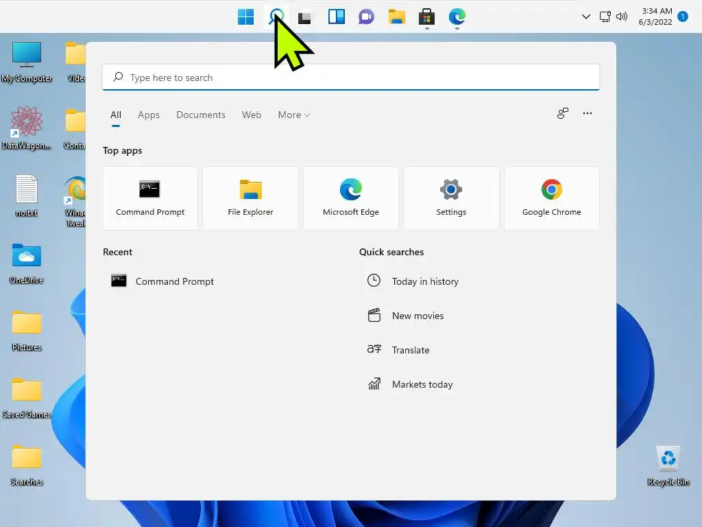Select the Saved Games desktop folder

pos(27,398)
